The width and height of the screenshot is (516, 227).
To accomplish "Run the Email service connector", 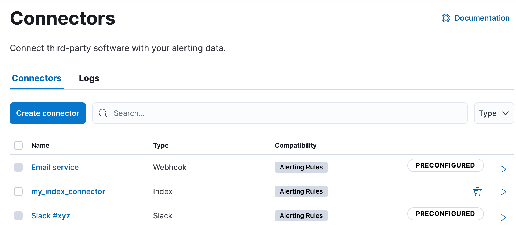I will 503,169.
